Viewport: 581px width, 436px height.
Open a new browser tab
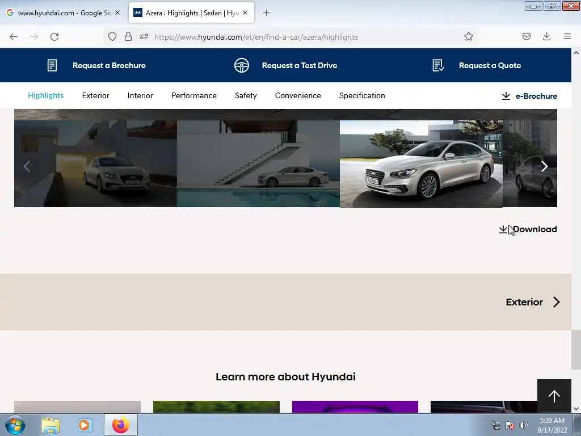[x=267, y=13]
